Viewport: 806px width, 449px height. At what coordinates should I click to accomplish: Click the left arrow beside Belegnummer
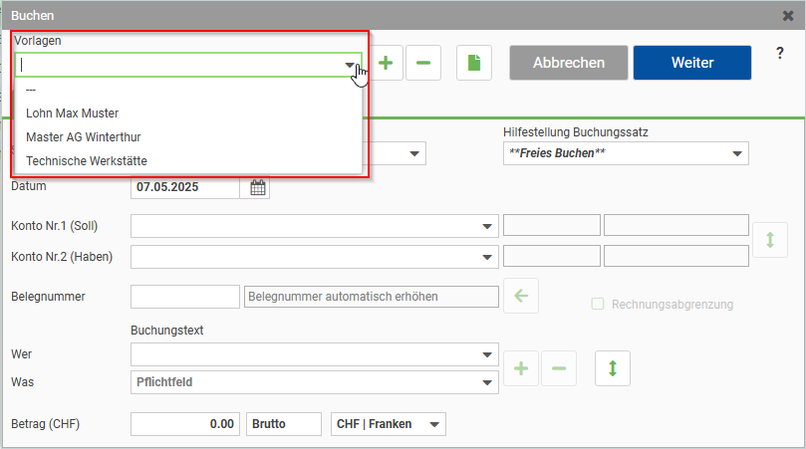521,296
